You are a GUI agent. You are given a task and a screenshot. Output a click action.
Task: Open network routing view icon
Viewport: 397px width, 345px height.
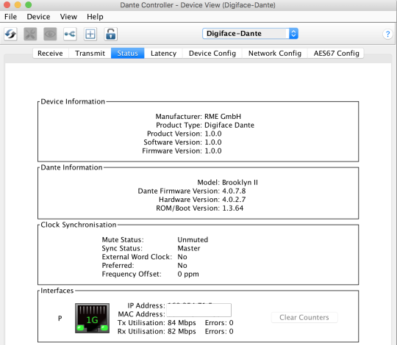tap(70, 34)
